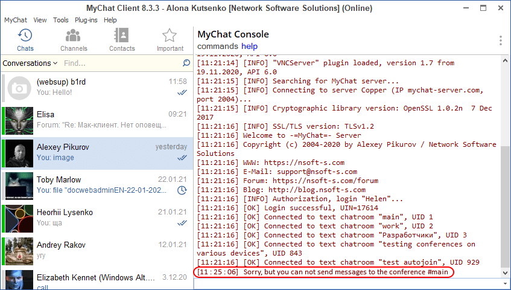Open the MyChat menu
The height and width of the screenshot is (290, 511).
tap(16, 20)
